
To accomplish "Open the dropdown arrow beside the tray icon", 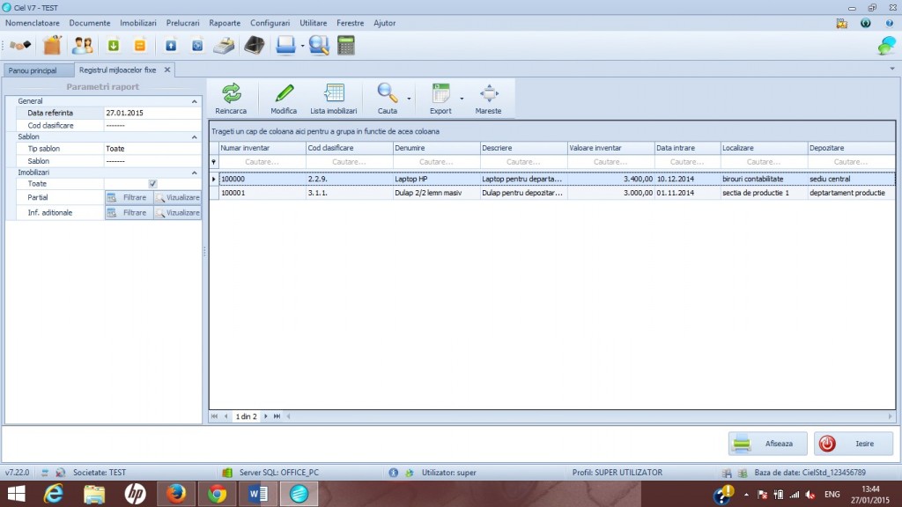I will [303, 46].
